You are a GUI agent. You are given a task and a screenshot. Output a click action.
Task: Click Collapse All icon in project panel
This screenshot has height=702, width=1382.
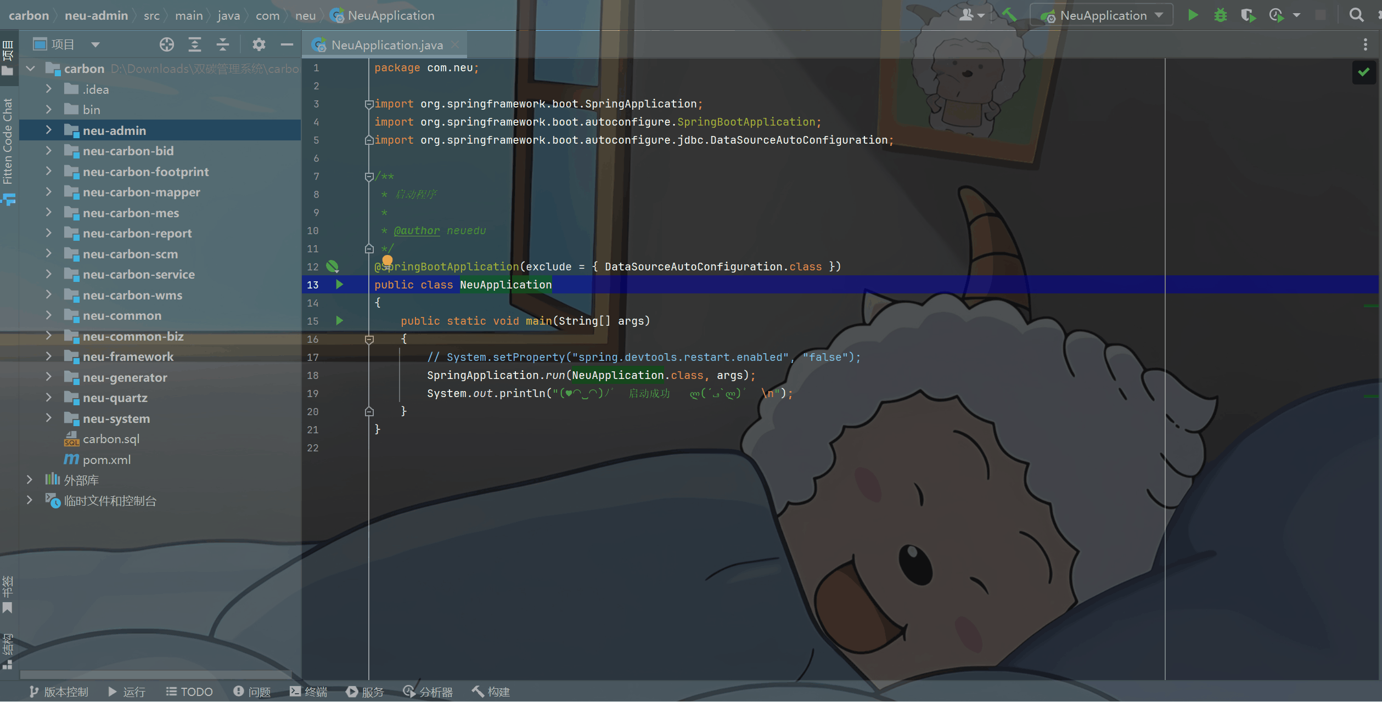(223, 44)
